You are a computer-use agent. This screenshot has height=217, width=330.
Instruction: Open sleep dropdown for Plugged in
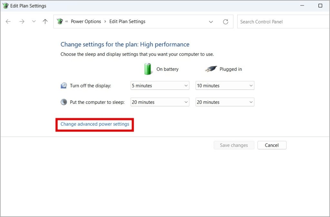pos(225,102)
